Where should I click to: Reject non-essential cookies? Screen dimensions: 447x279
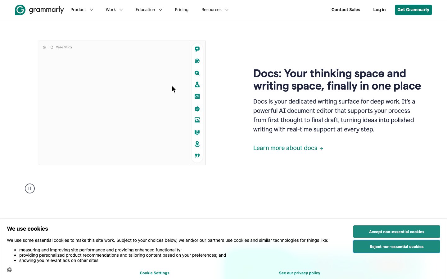[x=396, y=247]
